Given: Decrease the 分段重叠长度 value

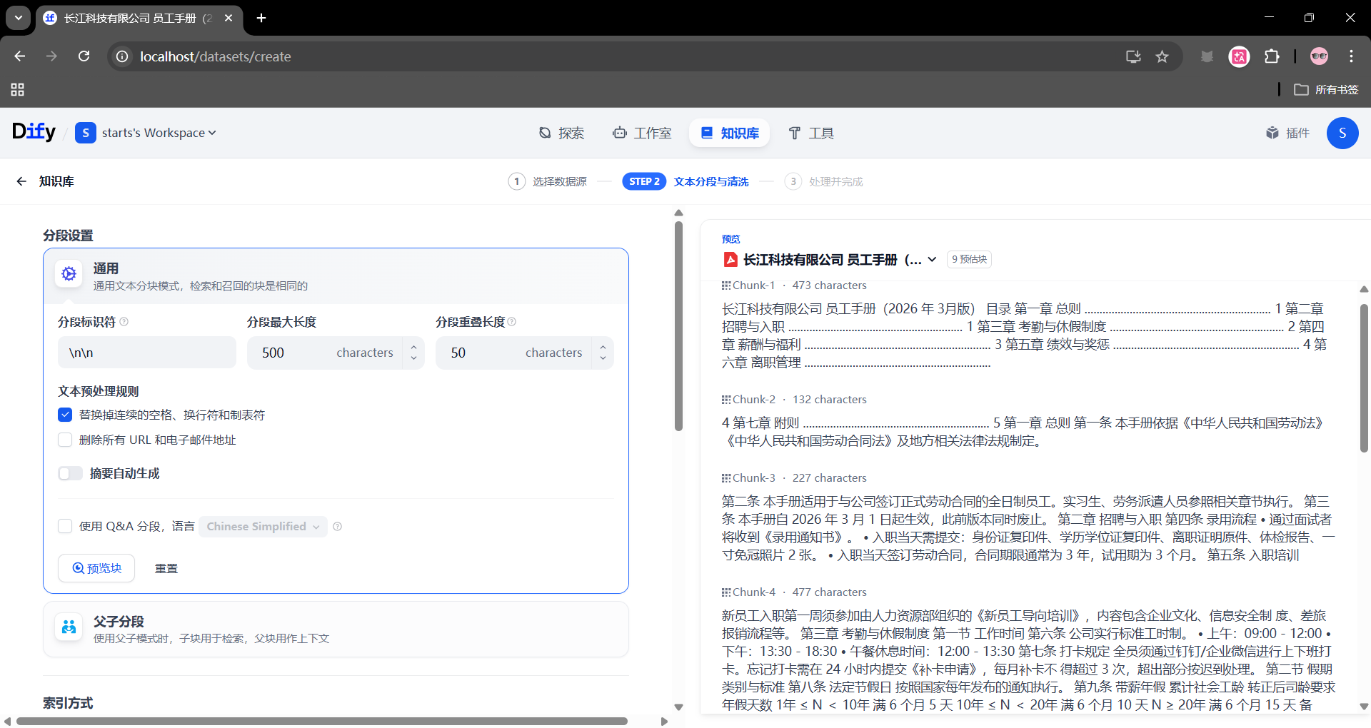Looking at the screenshot, I should coord(603,359).
